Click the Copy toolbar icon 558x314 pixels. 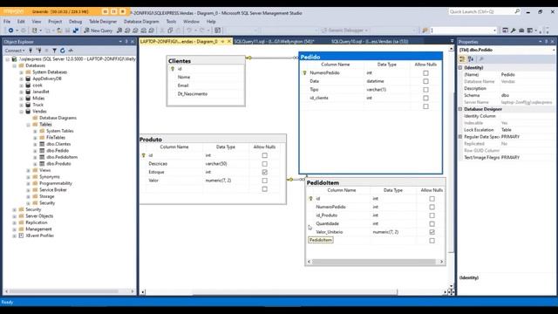coord(170,31)
